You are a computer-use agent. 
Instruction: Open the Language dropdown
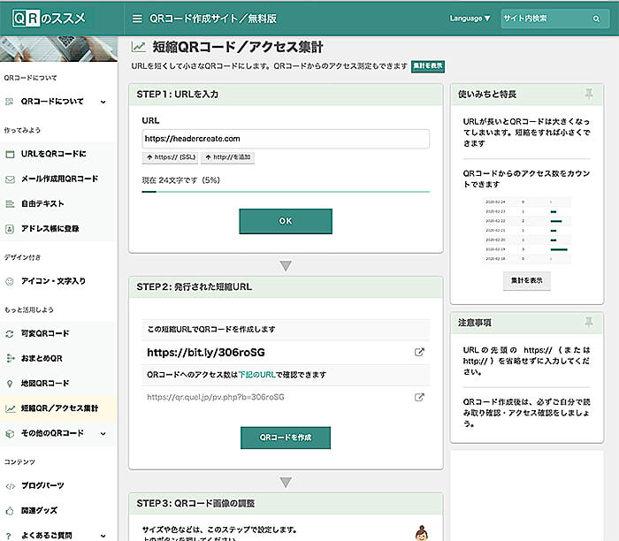[470, 19]
